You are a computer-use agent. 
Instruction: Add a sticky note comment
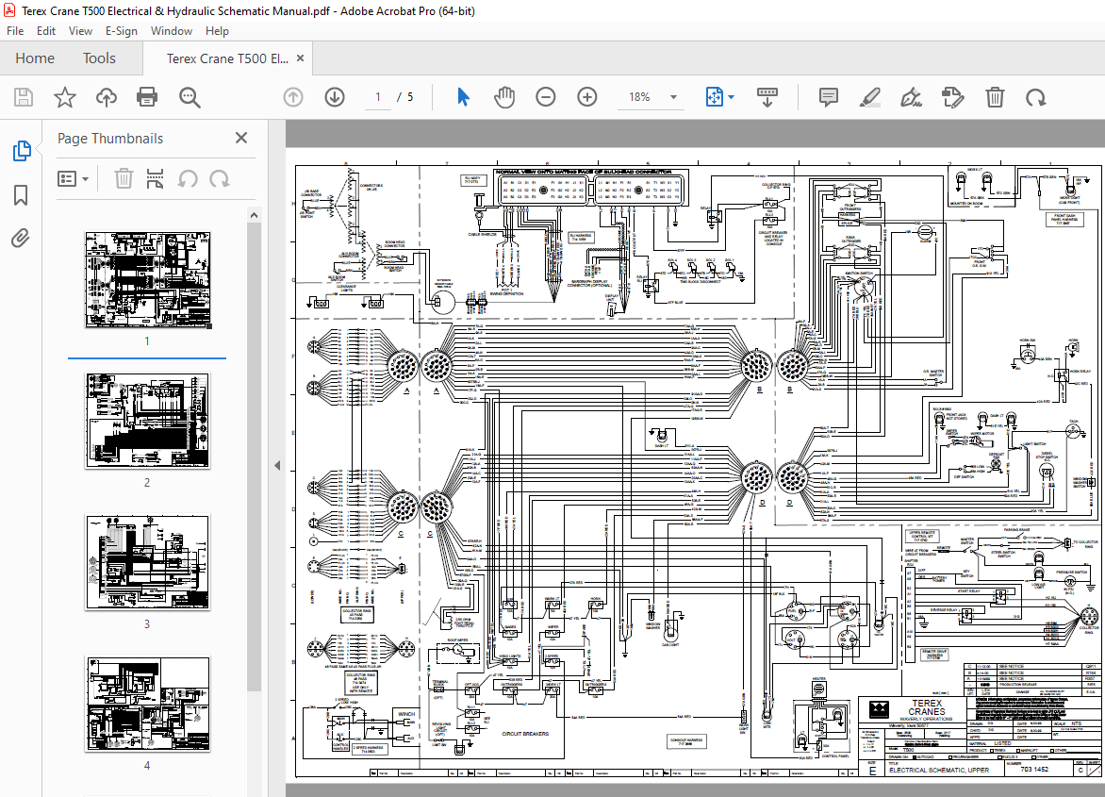(829, 97)
